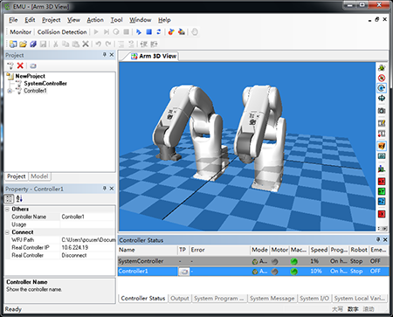Open the System Program tab

[x=219, y=299]
